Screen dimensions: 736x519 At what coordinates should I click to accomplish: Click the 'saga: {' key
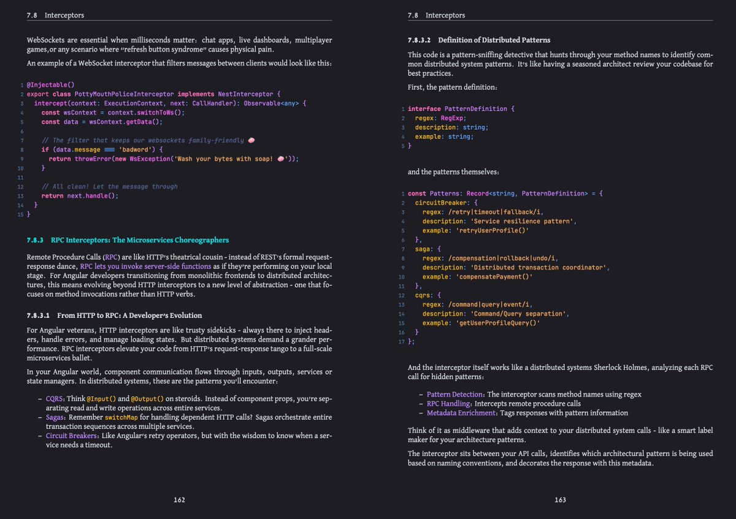pyautogui.click(x=429, y=249)
